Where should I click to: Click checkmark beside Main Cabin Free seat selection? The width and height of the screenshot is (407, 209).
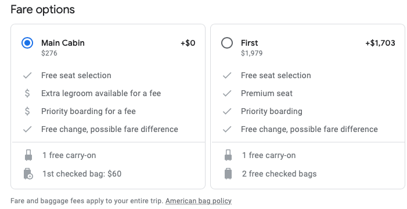pos(27,75)
